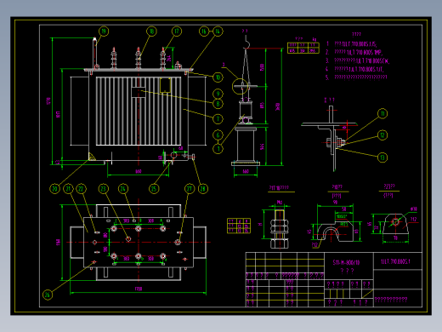Screen dimensions: 442x332
Task: Click callout balloon 20
Action: [x=54, y=189]
